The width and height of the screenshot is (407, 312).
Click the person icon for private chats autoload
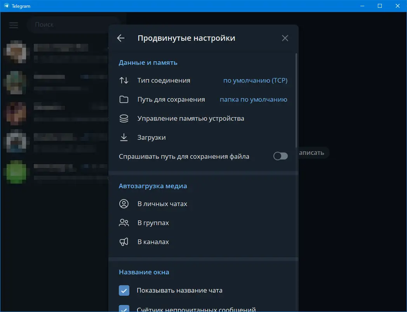(124, 203)
